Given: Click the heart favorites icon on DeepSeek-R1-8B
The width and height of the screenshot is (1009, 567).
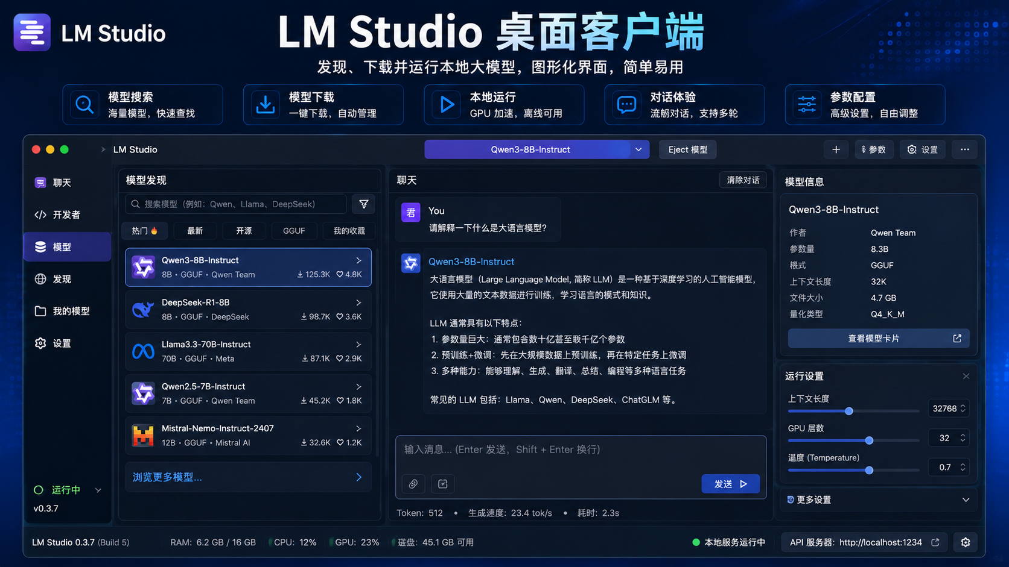Looking at the screenshot, I should pyautogui.click(x=340, y=317).
